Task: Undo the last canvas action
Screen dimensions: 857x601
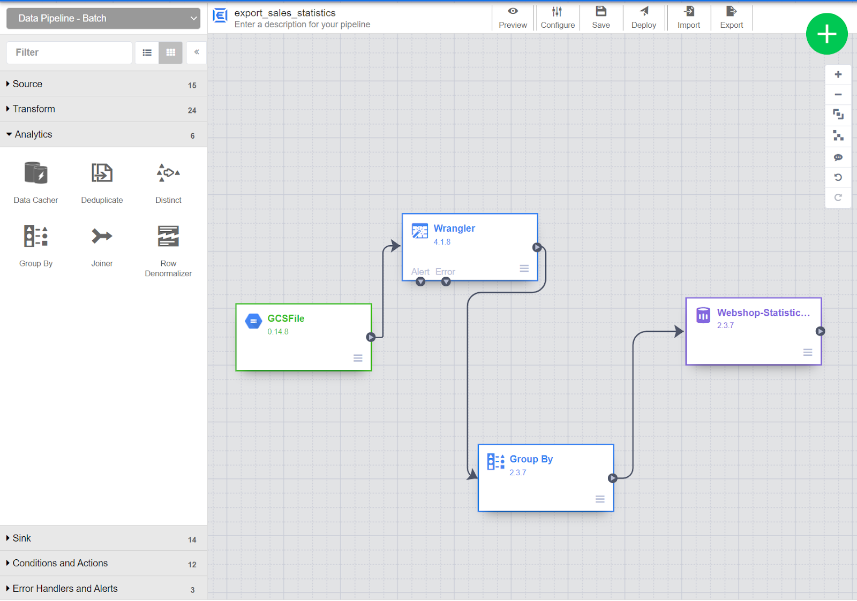Action: coord(838,177)
